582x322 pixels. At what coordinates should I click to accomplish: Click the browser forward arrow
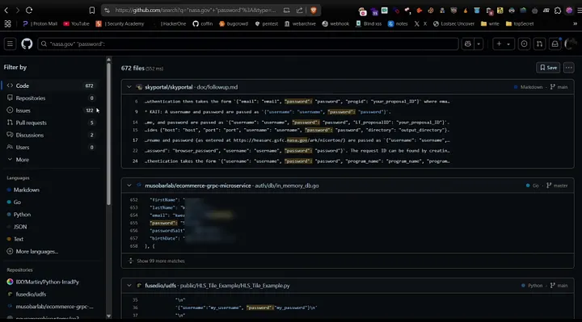[17, 10]
